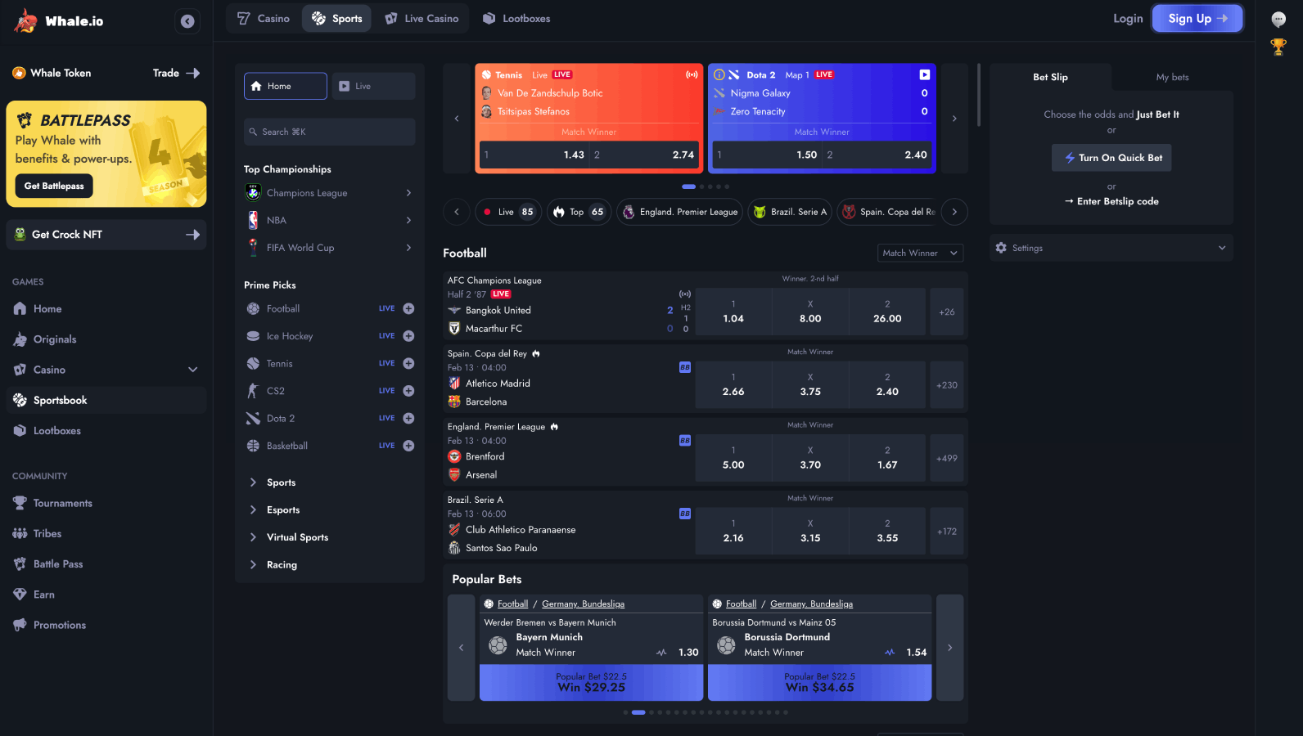
Task: Add CS2 with its plus icon
Action: 408,391
